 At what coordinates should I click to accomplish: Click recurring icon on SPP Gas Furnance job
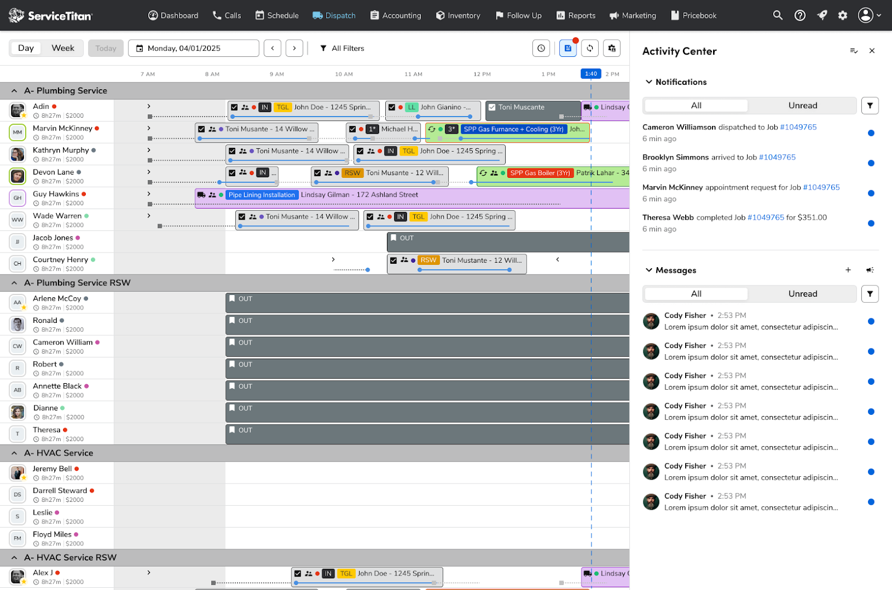(x=432, y=129)
